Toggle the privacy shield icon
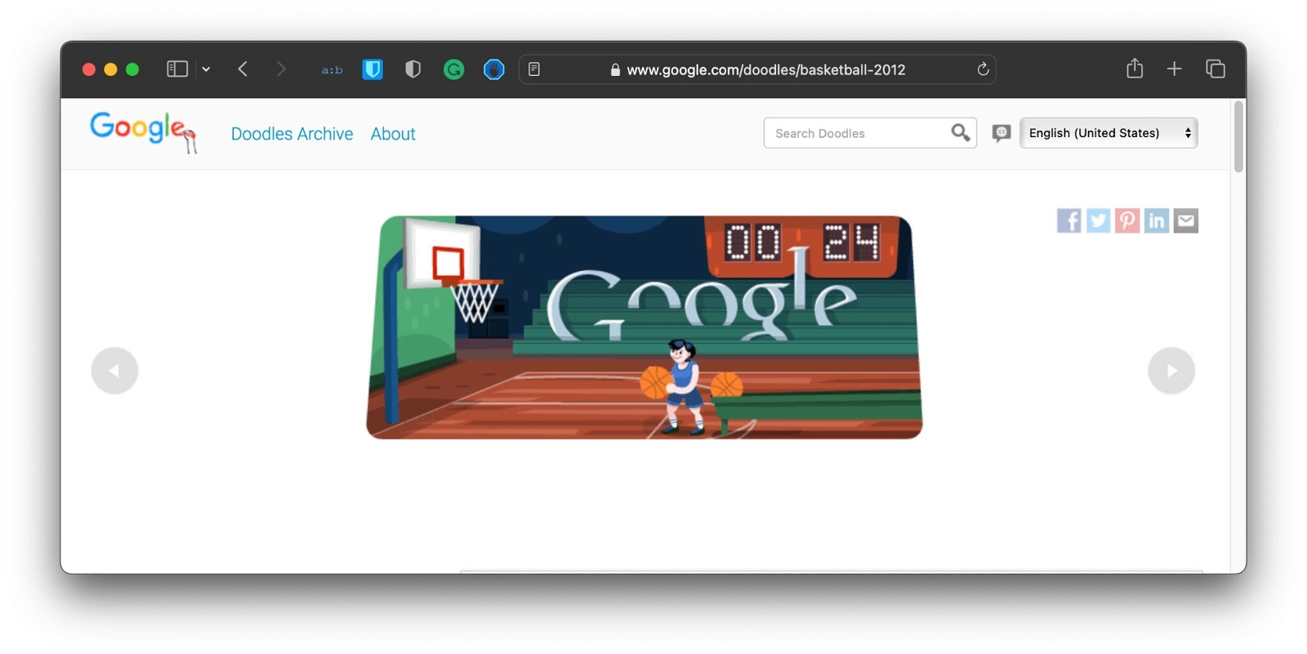The height and width of the screenshot is (654, 1307). click(413, 69)
